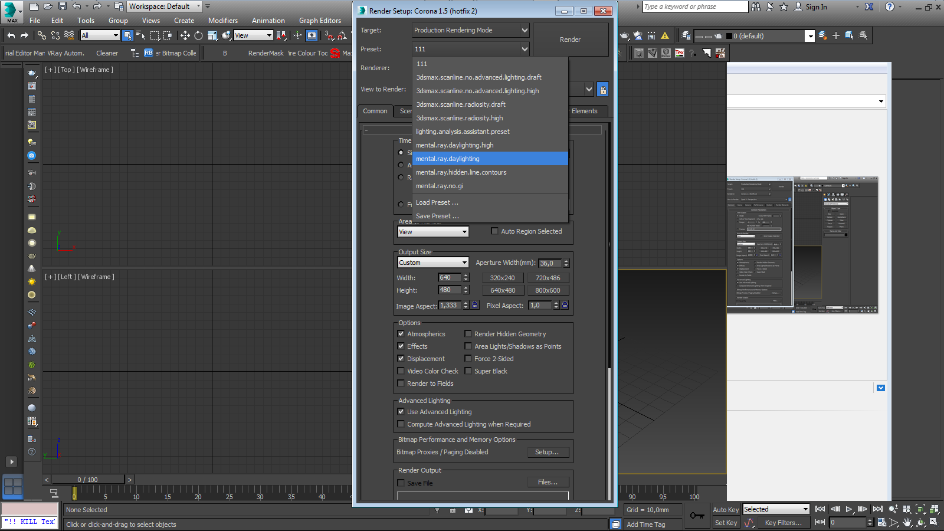Toggle the Effects checkbox

coord(401,346)
